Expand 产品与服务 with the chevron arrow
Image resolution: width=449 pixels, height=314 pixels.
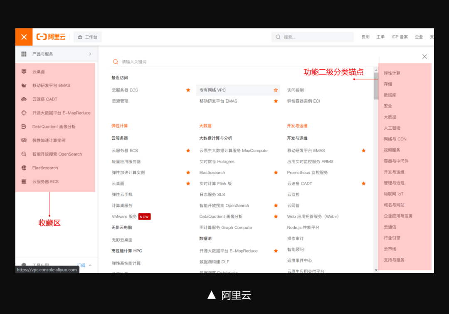pyautogui.click(x=90, y=54)
